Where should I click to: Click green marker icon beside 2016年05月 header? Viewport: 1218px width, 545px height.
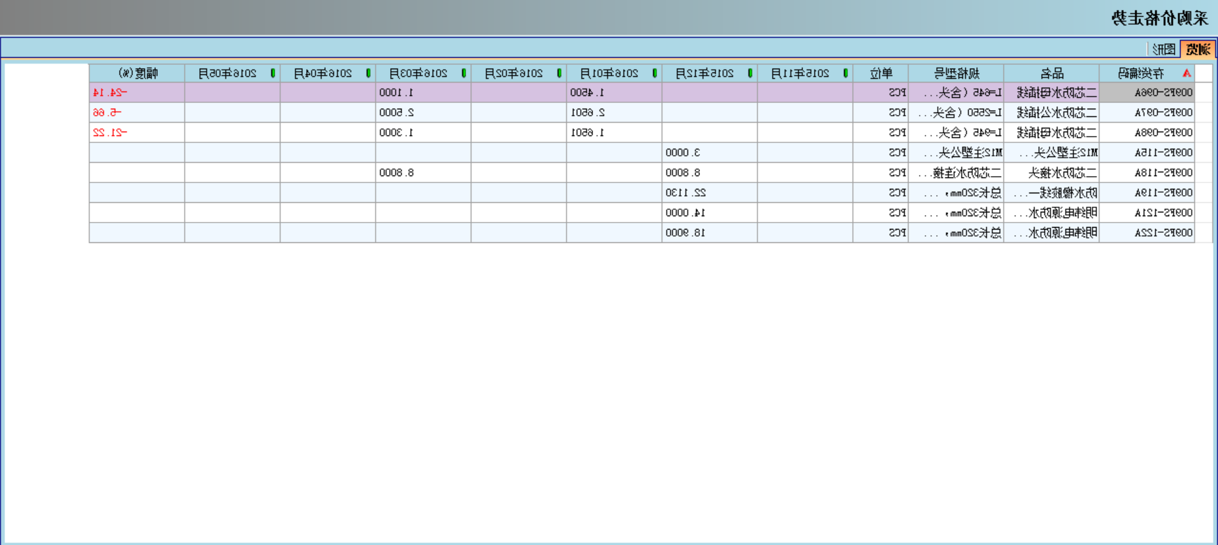click(x=272, y=73)
